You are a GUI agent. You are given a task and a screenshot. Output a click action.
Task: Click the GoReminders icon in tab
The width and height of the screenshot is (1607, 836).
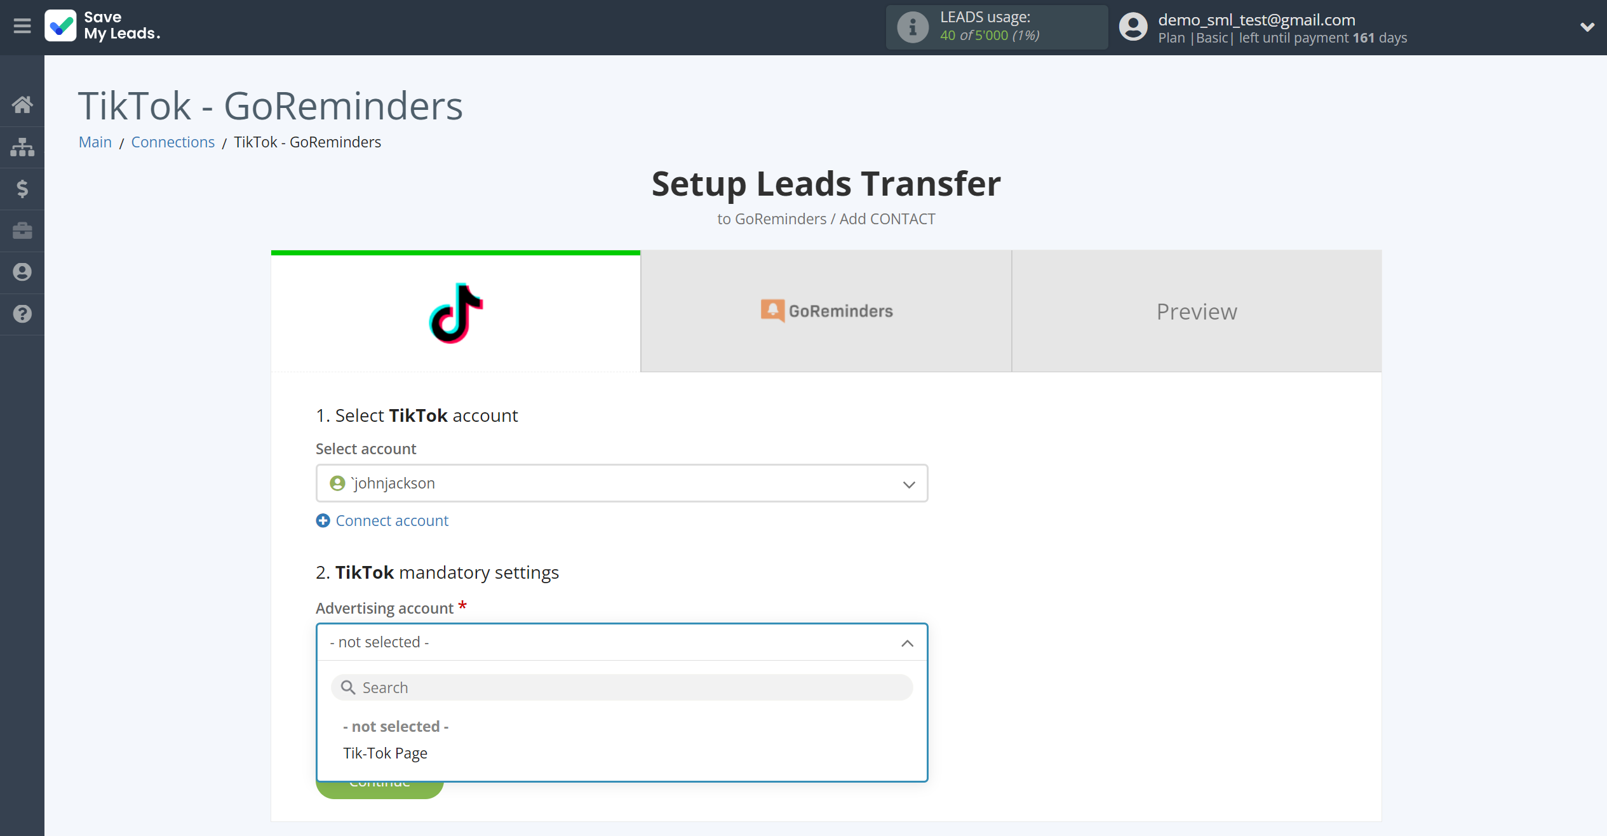(x=772, y=312)
